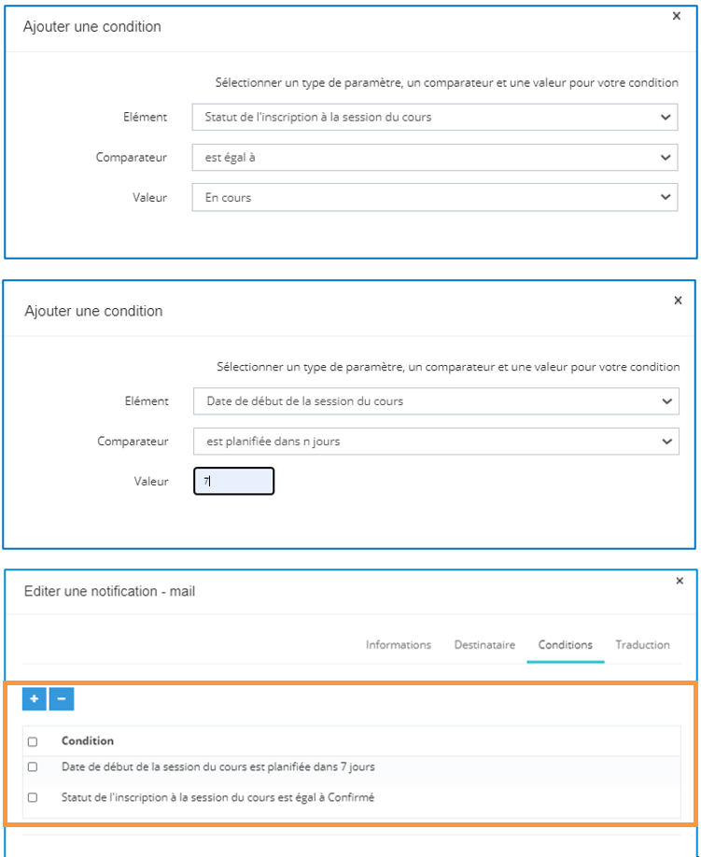Image resolution: width=701 pixels, height=857 pixels.
Task: Check the Statut de l'inscription condition row
Action: pyautogui.click(x=33, y=797)
